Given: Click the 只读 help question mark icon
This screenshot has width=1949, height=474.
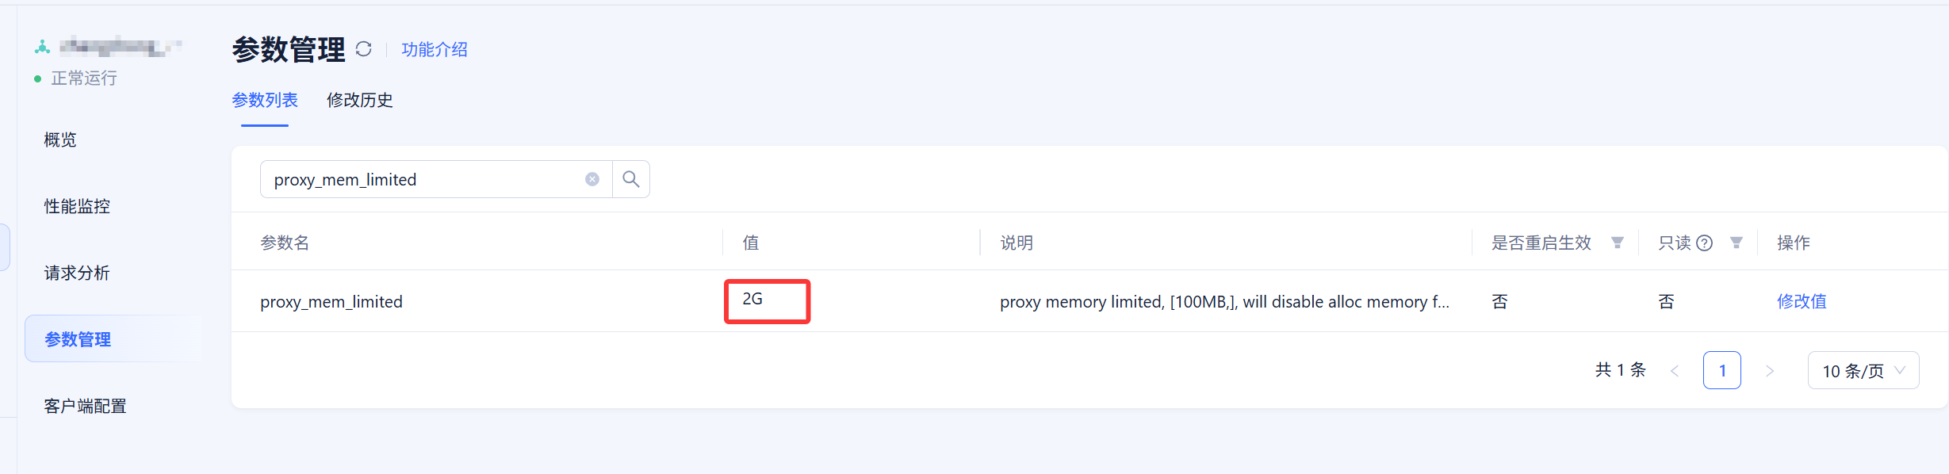Looking at the screenshot, I should tap(1705, 243).
